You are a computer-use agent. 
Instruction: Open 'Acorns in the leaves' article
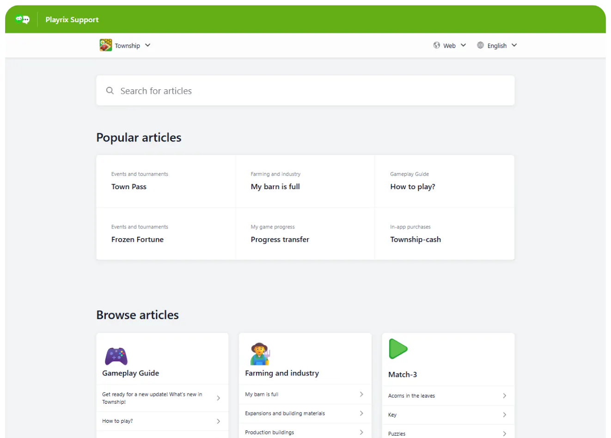coord(448,396)
